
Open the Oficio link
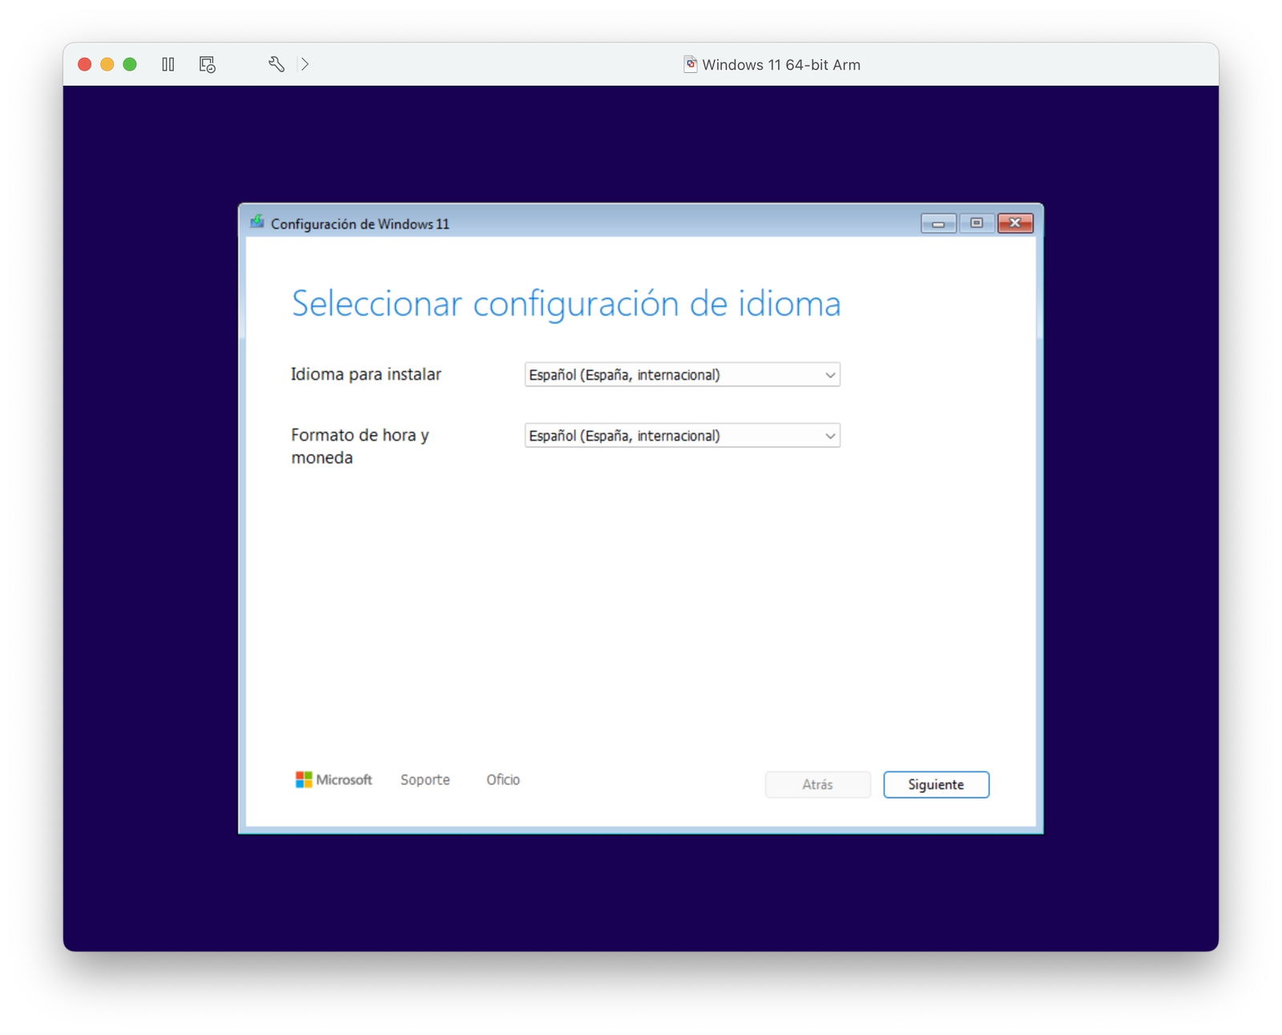(x=503, y=779)
